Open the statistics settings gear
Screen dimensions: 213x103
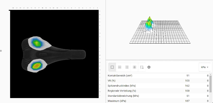click(149, 67)
